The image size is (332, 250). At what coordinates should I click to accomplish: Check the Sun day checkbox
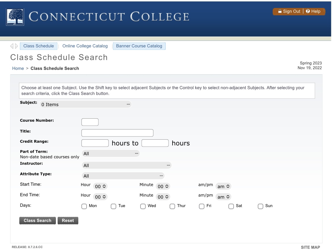[260, 206]
